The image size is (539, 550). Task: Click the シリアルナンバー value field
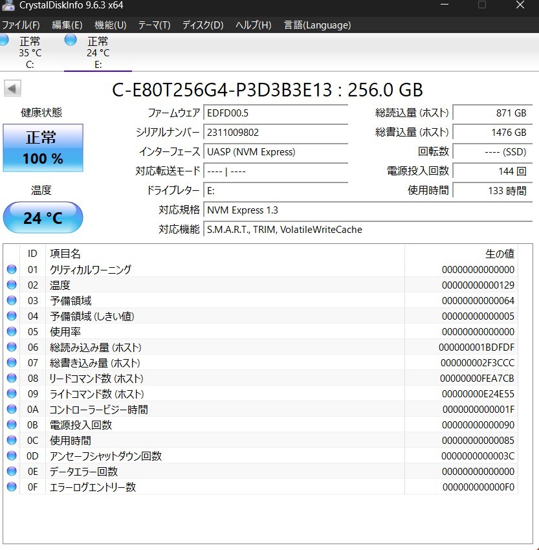click(x=276, y=133)
